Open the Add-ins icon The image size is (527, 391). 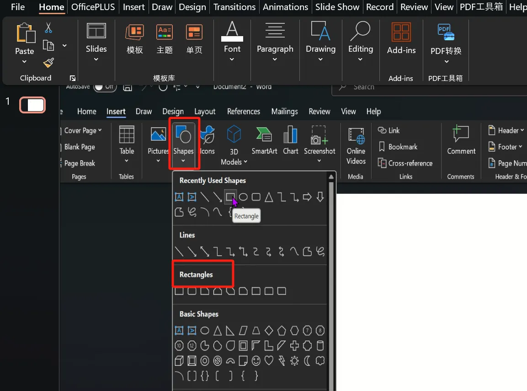pyautogui.click(x=401, y=39)
